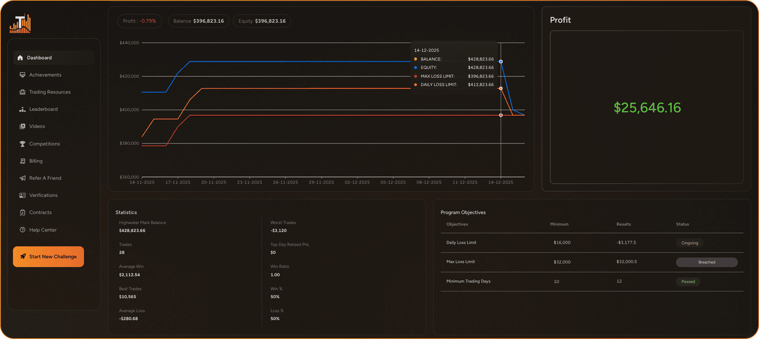The height and width of the screenshot is (339, 759).
Task: Click the orange daily loss point on crosshair
Action: (501, 89)
